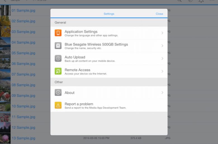Open 11 Sample.jpg in the file list

[23, 117]
